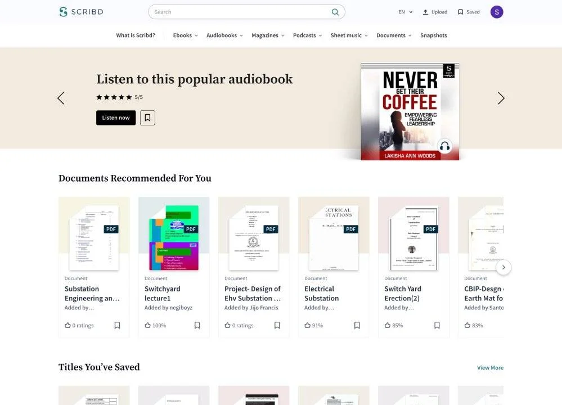Bookmark the Substation Engineering document
This screenshot has height=405, width=562.
pyautogui.click(x=117, y=325)
